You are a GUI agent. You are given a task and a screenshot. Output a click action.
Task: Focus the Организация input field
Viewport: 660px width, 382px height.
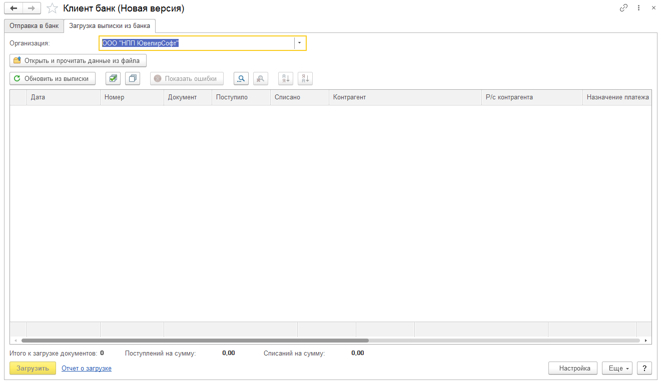click(197, 43)
